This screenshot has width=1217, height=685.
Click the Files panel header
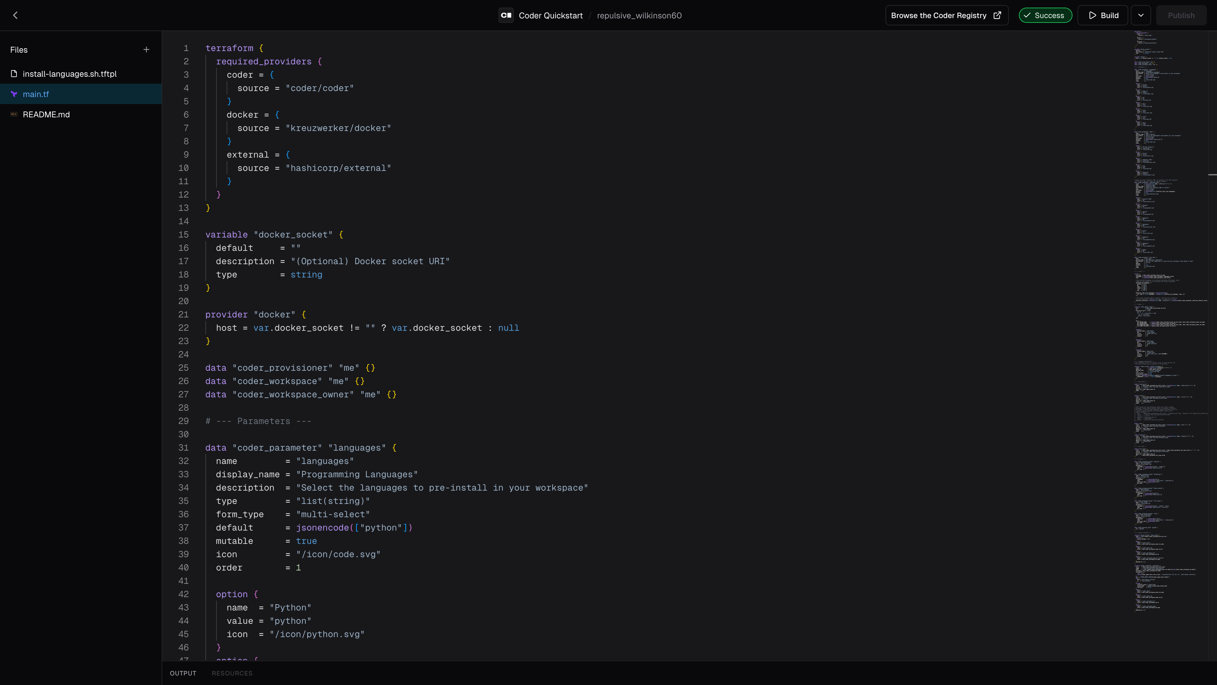coord(19,50)
